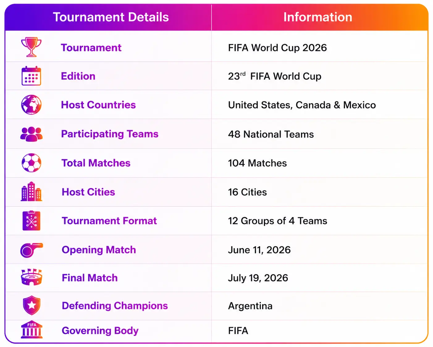Select the Information column header
Viewport: 433px width, 347px height.
point(318,17)
